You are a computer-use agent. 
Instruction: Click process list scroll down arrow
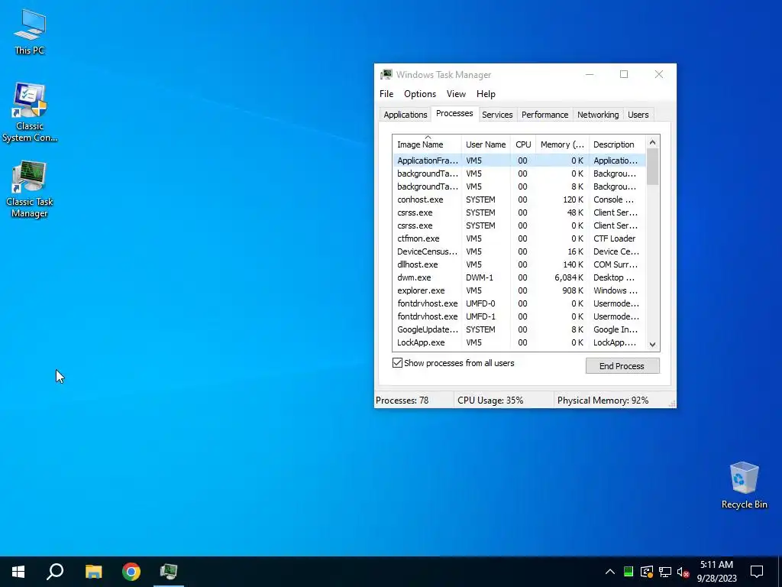(x=652, y=345)
